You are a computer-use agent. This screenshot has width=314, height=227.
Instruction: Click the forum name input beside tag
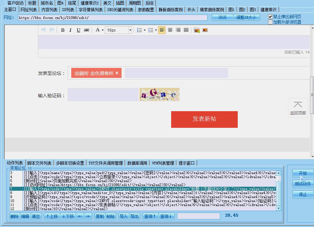tap(176, 73)
